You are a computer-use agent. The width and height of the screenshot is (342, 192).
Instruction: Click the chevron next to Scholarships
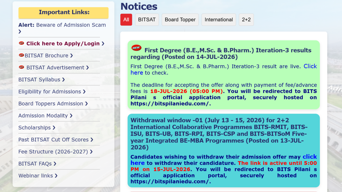(54, 127)
